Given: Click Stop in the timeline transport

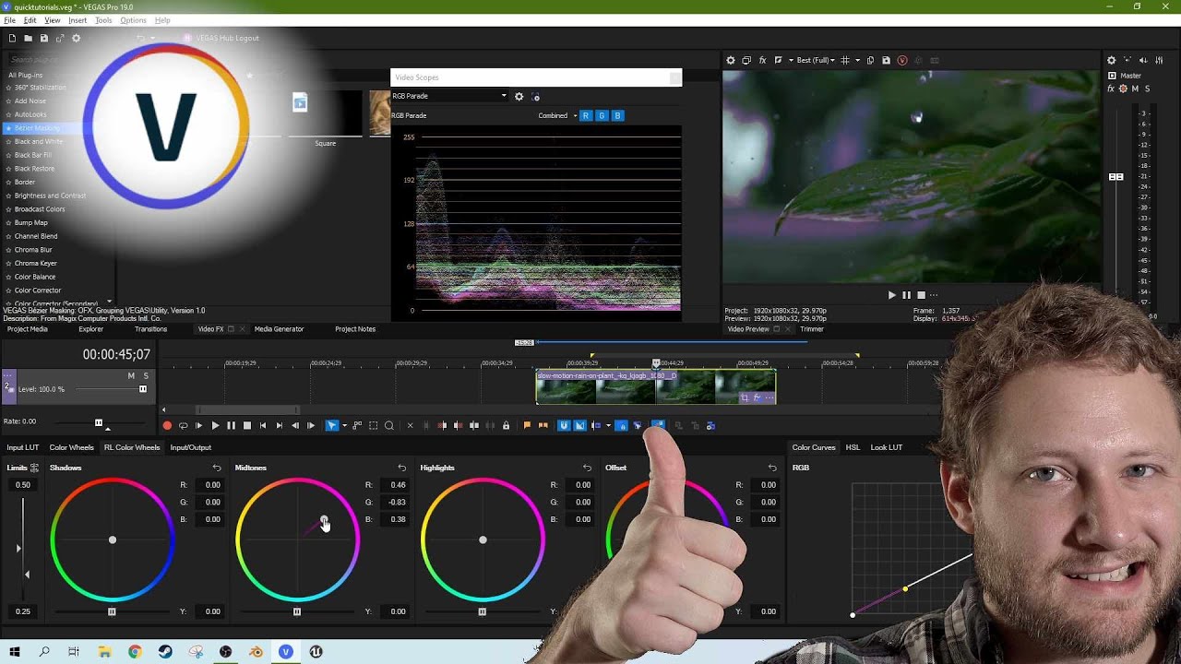Looking at the screenshot, I should (x=247, y=425).
